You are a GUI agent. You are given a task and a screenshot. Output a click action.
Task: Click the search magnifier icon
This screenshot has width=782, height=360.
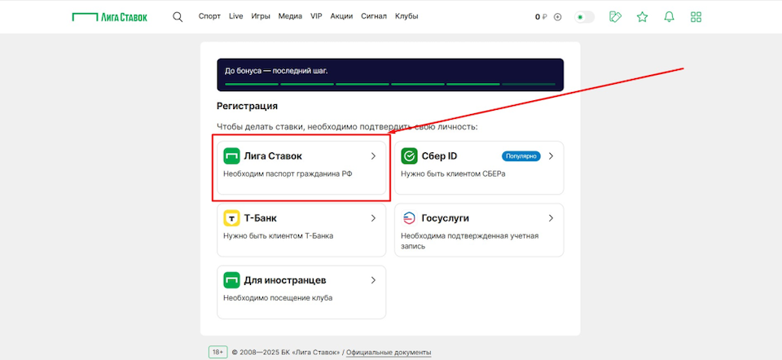(x=178, y=16)
